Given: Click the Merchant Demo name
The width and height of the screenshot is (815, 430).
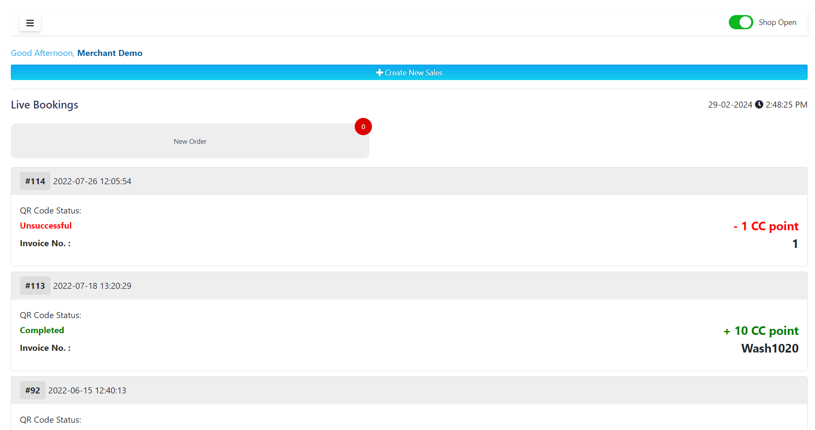Looking at the screenshot, I should [109, 53].
